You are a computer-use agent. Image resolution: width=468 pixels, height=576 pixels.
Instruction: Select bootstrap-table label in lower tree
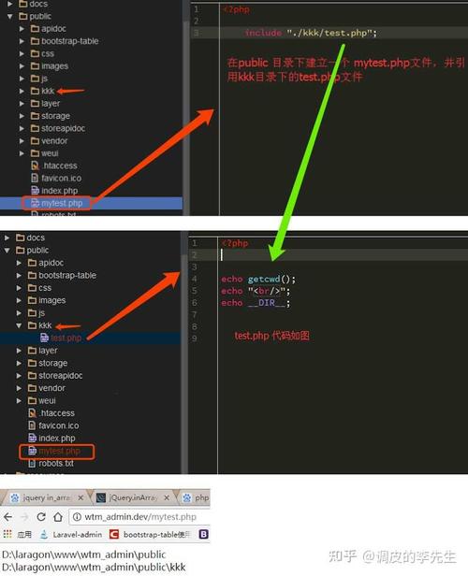pos(67,275)
